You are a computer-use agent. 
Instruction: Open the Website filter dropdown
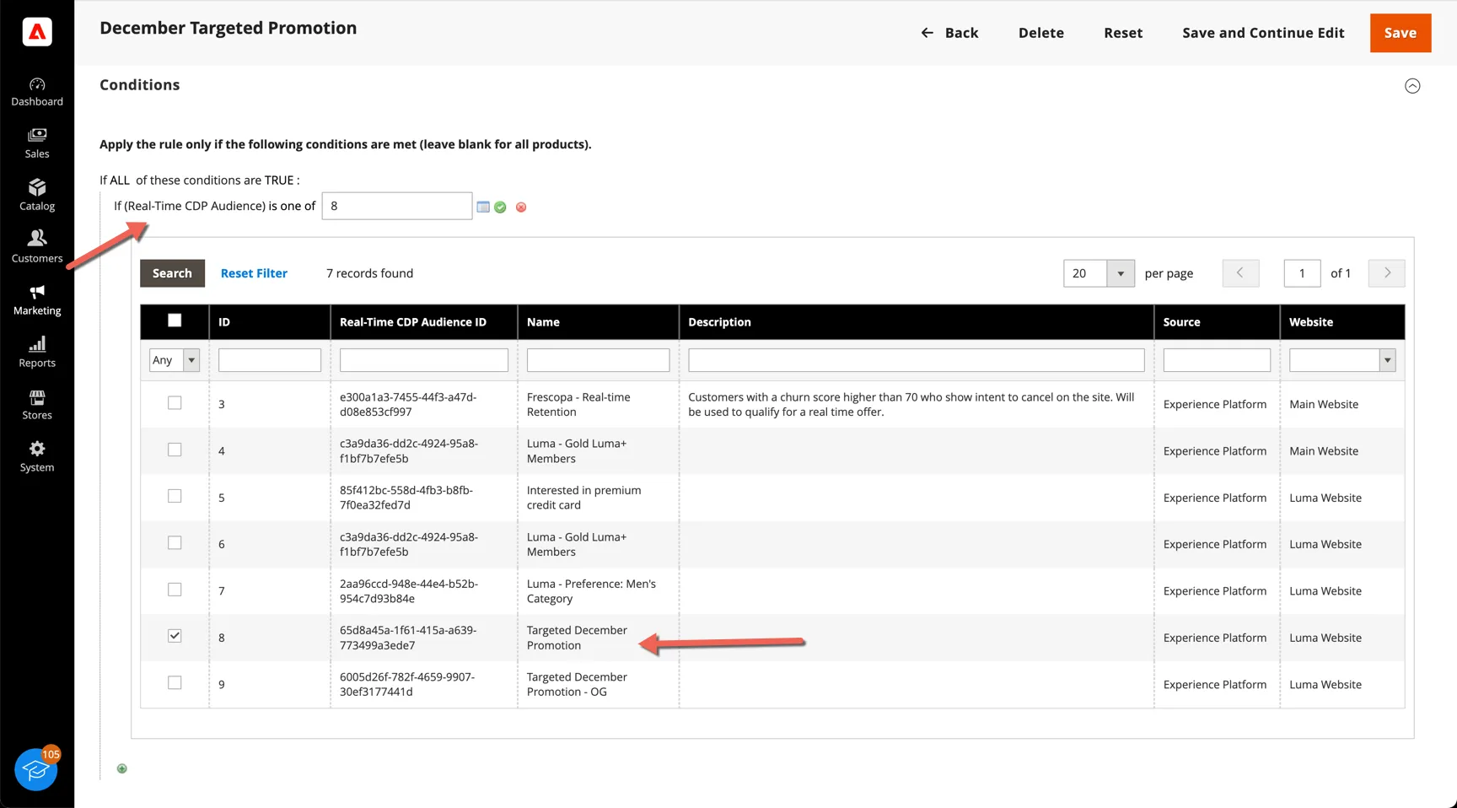coord(1342,360)
